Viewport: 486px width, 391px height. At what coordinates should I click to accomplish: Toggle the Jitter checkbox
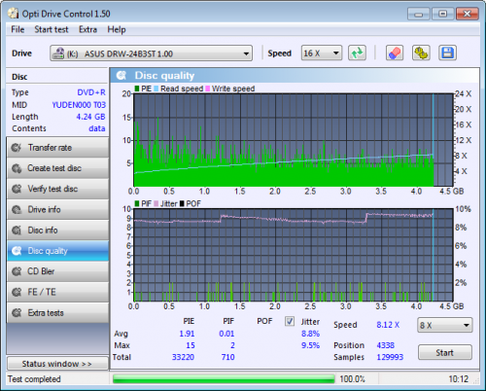tap(290, 321)
